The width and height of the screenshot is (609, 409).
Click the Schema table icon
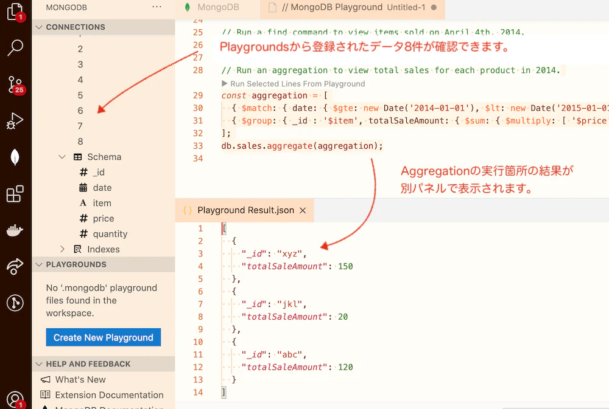78,157
